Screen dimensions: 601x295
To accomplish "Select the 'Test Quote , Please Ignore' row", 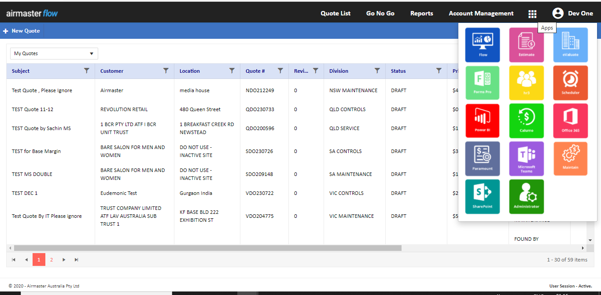I will (232, 90).
